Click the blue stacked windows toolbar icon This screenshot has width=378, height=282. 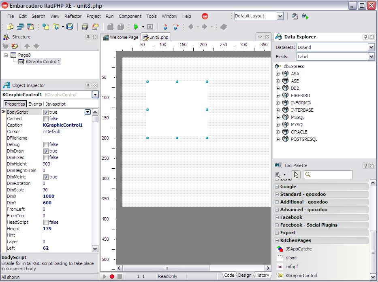20,27
